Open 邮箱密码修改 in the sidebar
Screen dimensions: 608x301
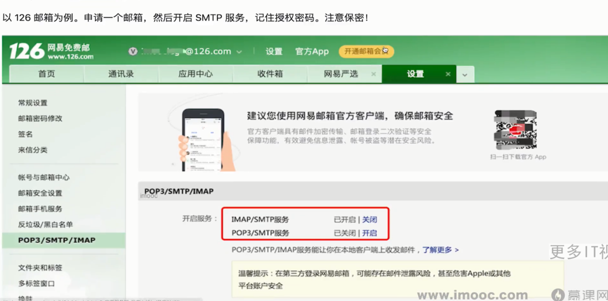[40, 118]
